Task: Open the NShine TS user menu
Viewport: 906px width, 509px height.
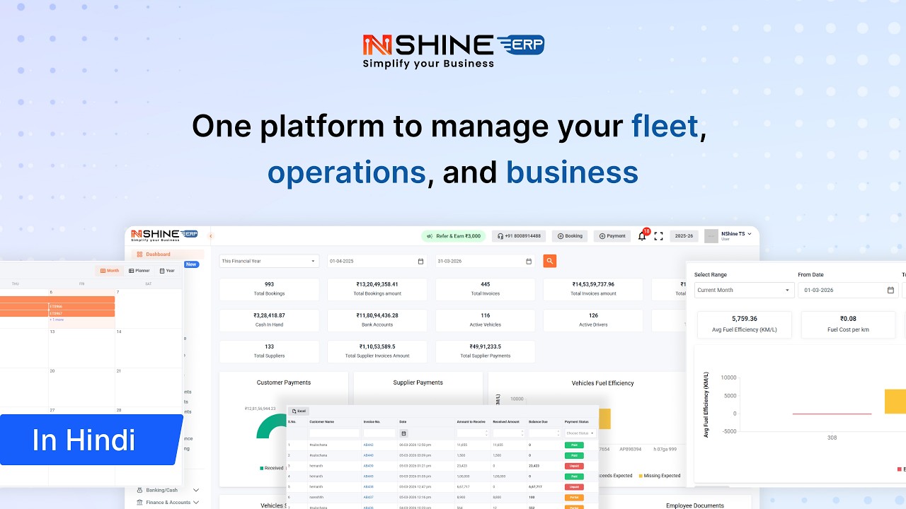Action: [736, 236]
